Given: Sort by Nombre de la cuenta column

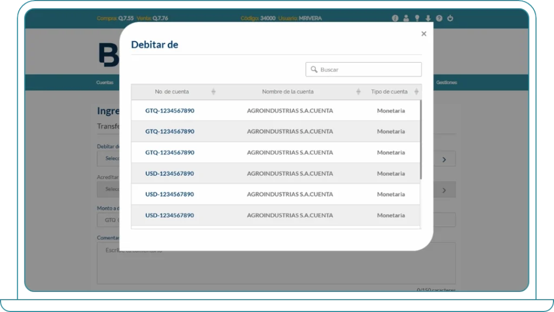Looking at the screenshot, I should (358, 92).
